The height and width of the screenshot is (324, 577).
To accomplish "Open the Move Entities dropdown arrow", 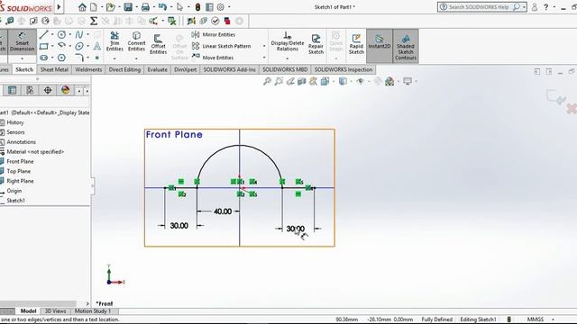I will [264, 58].
